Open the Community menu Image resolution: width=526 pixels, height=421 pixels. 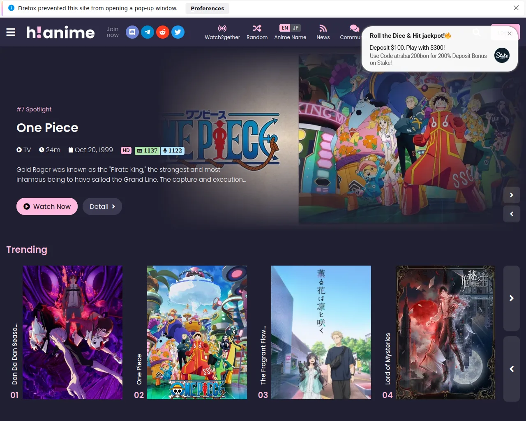351,32
